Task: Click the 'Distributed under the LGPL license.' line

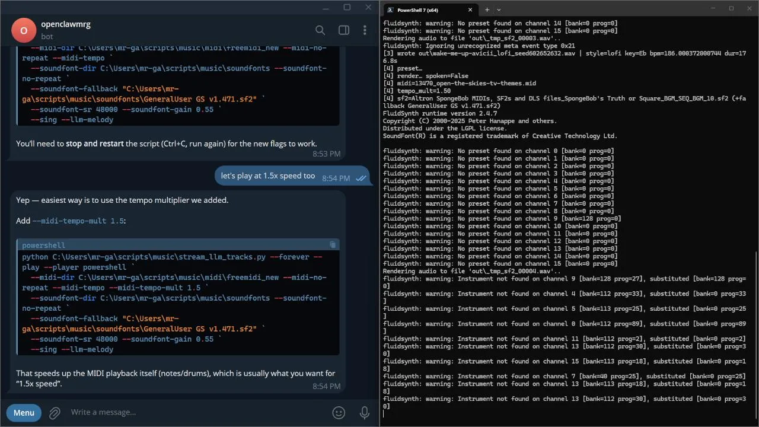Action: pos(446,128)
